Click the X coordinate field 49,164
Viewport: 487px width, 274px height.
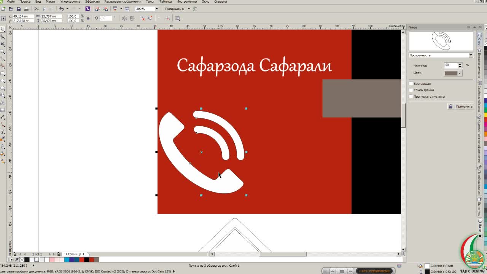22,16
